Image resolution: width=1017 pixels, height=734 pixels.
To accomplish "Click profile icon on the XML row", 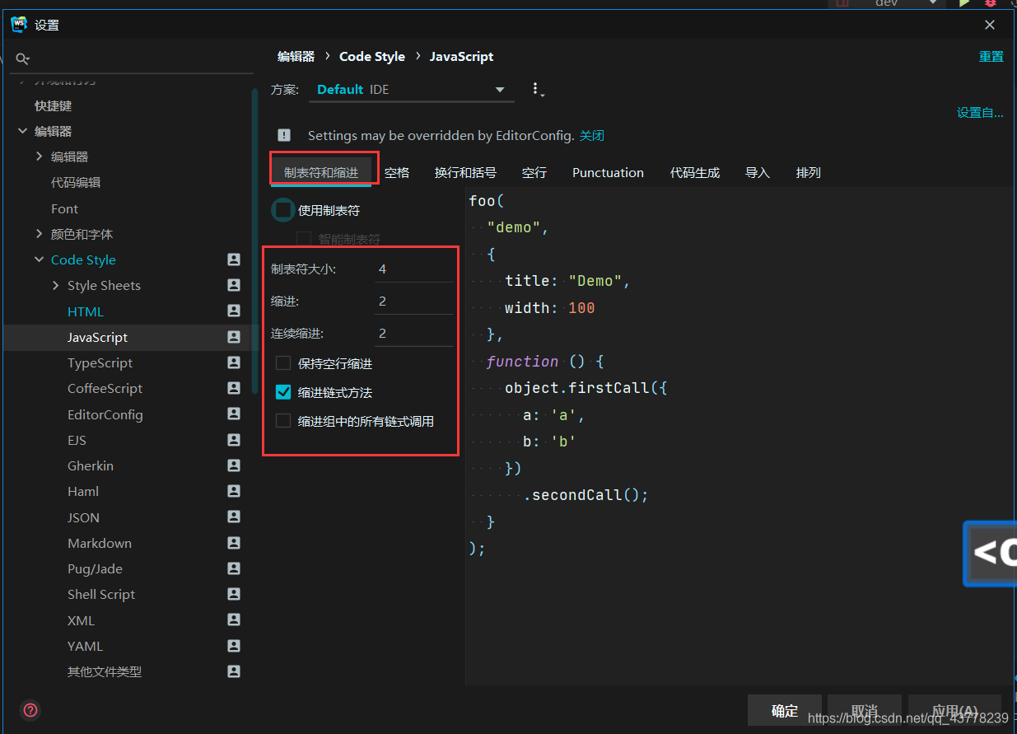I will click(234, 620).
